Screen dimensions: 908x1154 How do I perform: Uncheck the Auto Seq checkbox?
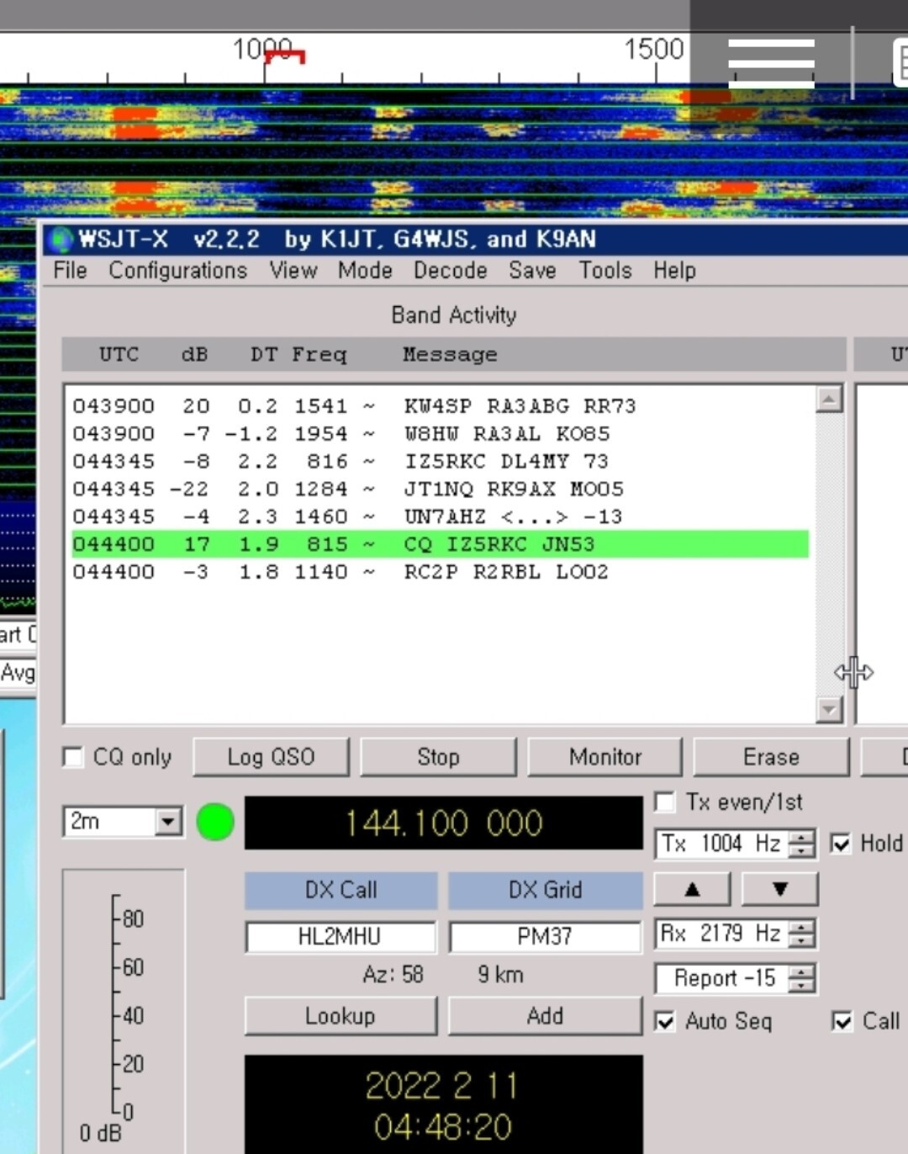tap(664, 1021)
